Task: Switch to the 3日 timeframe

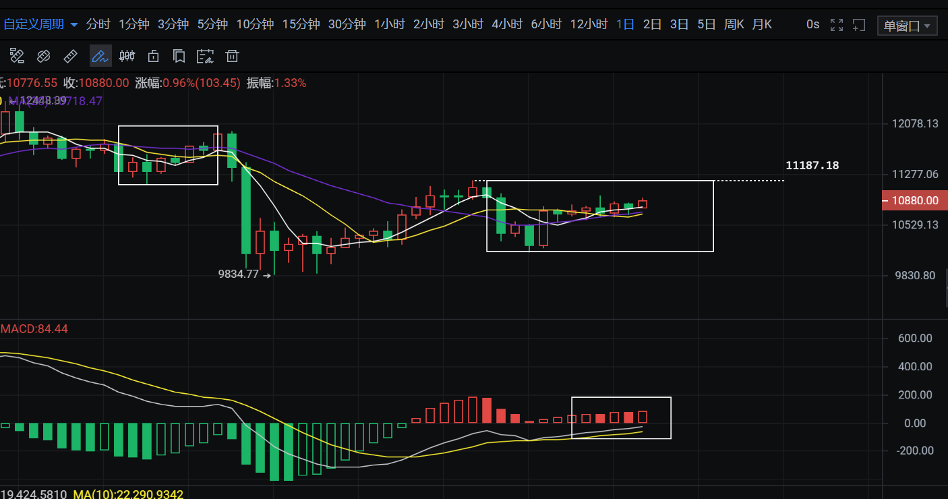Action: coord(679,24)
